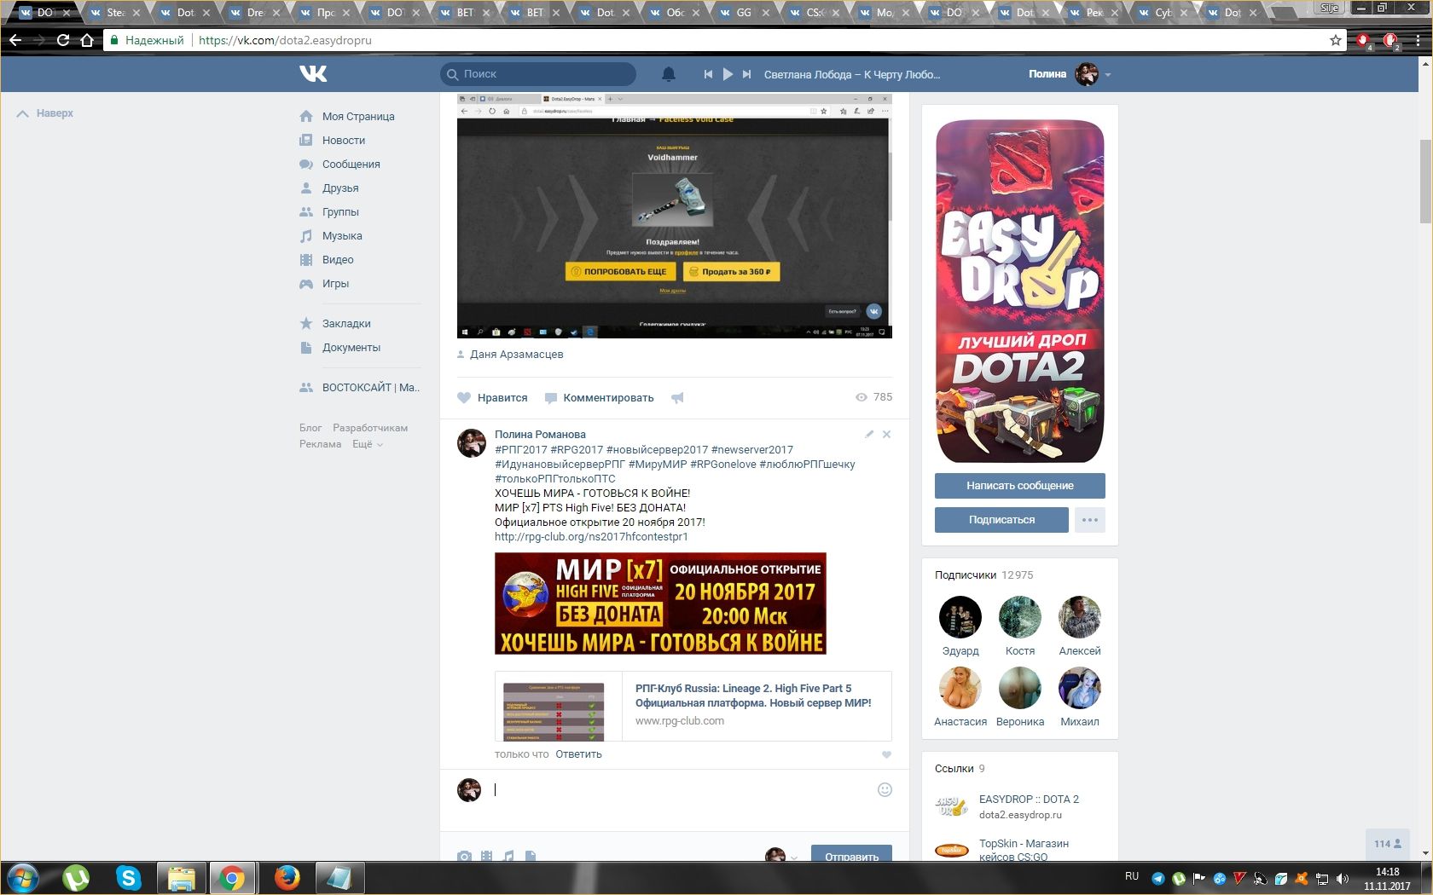Viewport: 1433px width, 895px height.
Task: Open Firefox from the taskbar
Action: 287,878
